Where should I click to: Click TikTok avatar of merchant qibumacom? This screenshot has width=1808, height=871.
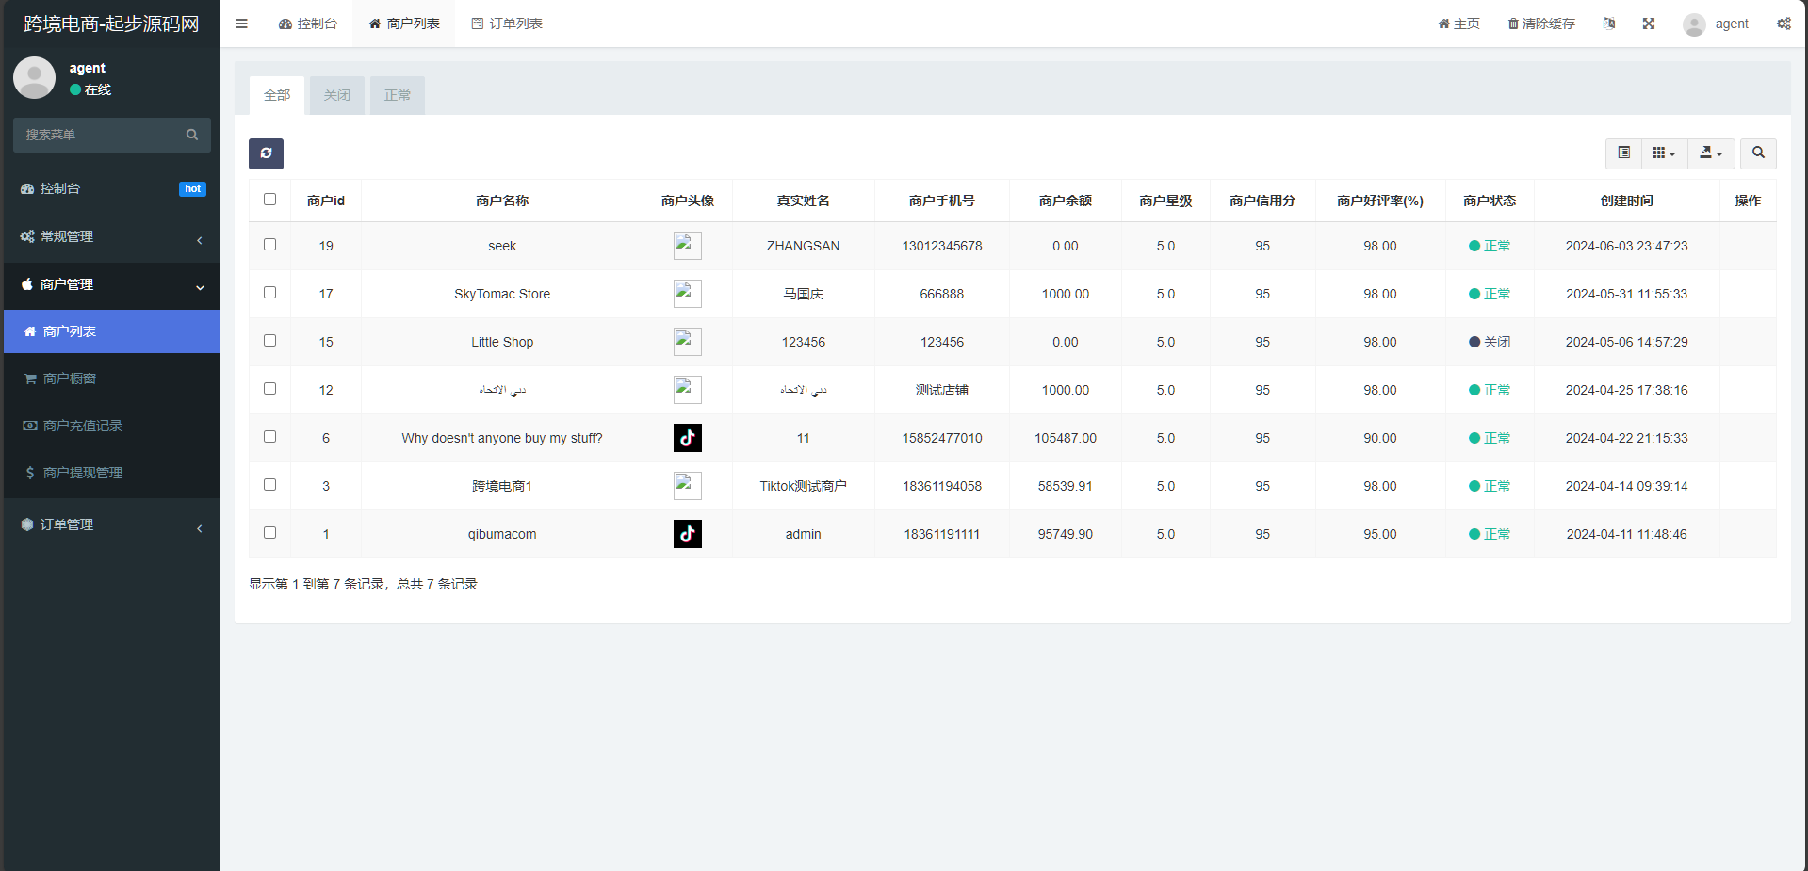pos(688,534)
